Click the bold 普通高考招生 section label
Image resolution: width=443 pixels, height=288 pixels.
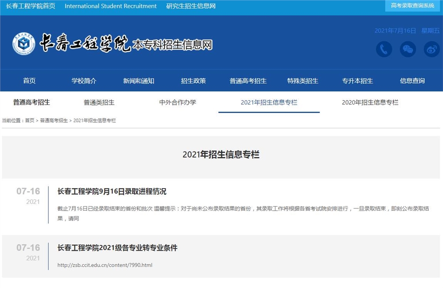(x=31, y=102)
